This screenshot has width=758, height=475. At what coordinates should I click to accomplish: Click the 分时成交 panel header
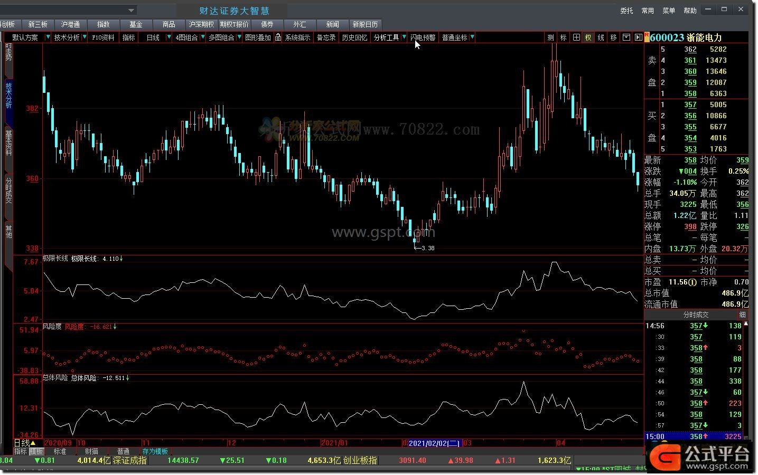coord(696,315)
